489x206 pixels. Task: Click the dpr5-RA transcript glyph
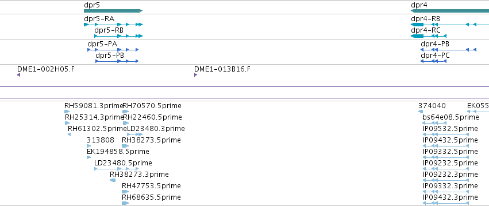coord(113,25)
